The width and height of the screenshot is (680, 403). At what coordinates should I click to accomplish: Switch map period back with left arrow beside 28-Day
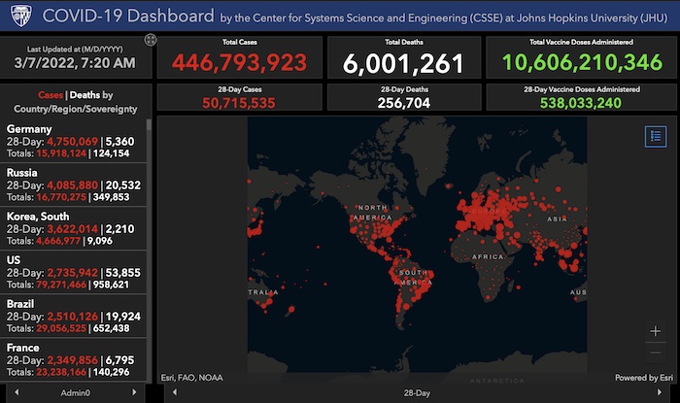coord(174,392)
